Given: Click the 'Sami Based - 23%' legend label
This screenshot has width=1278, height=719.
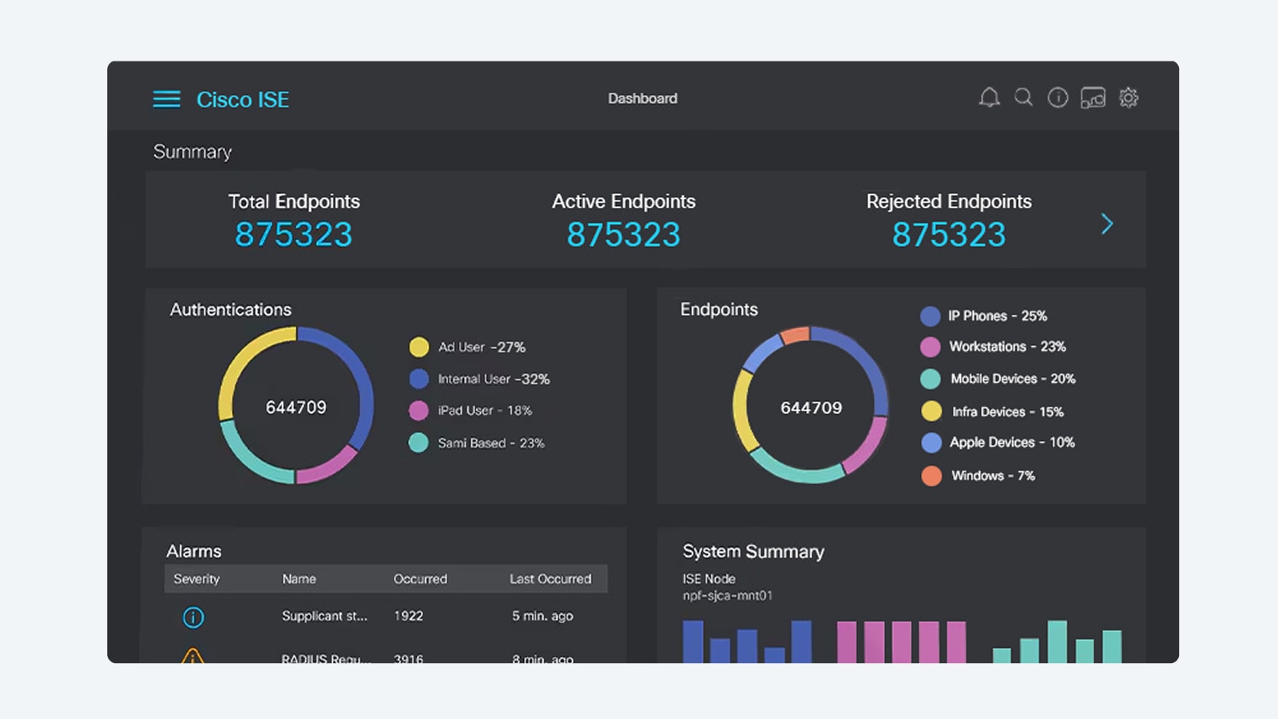Looking at the screenshot, I should pyautogui.click(x=491, y=443).
